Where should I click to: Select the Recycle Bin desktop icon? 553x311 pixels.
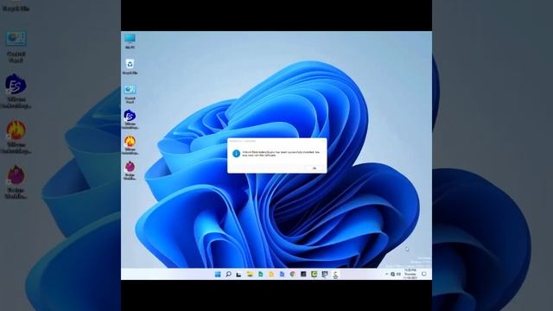coord(130,67)
